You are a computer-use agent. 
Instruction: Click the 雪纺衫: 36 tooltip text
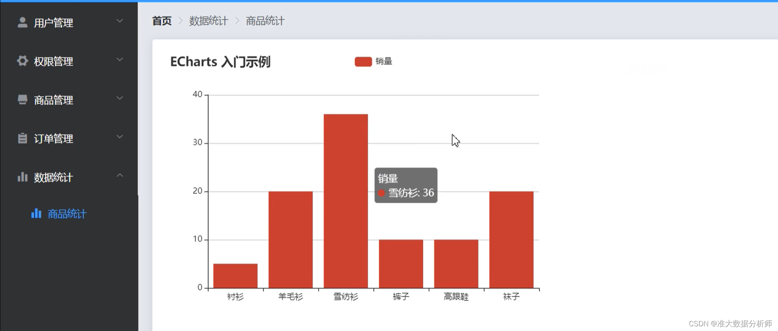pyautogui.click(x=411, y=193)
